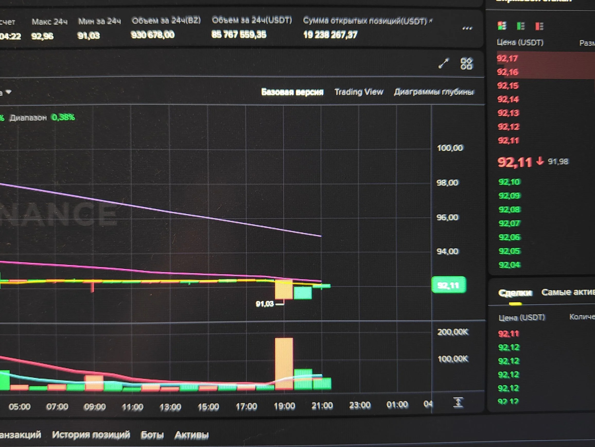Open the chart layout grid icon
The width and height of the screenshot is (595, 447).
pyautogui.click(x=466, y=64)
